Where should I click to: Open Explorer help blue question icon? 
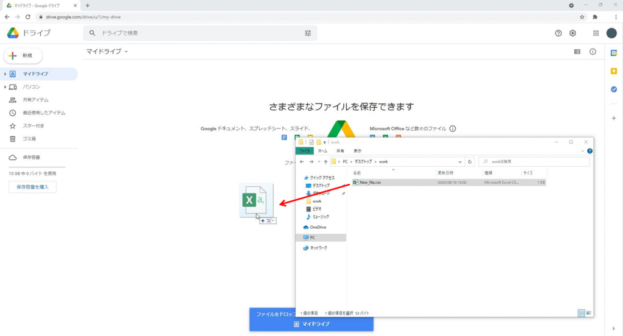(x=590, y=151)
